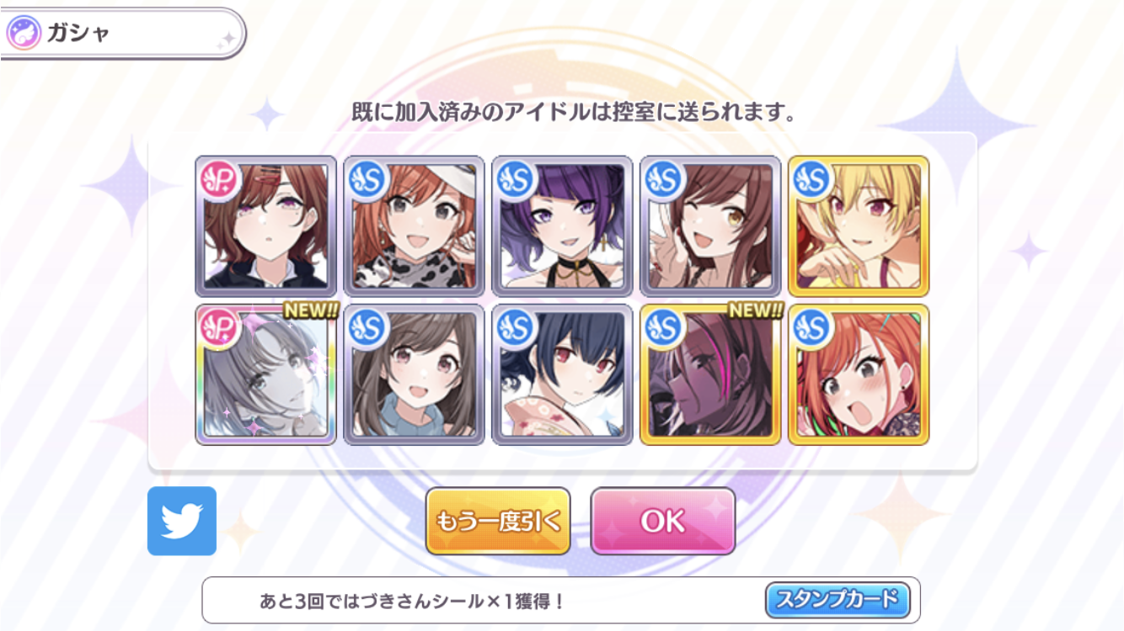Screen dimensions: 1124x631
Task: Open the NEW grayscale rainbow-framed idol card
Action: click(265, 374)
